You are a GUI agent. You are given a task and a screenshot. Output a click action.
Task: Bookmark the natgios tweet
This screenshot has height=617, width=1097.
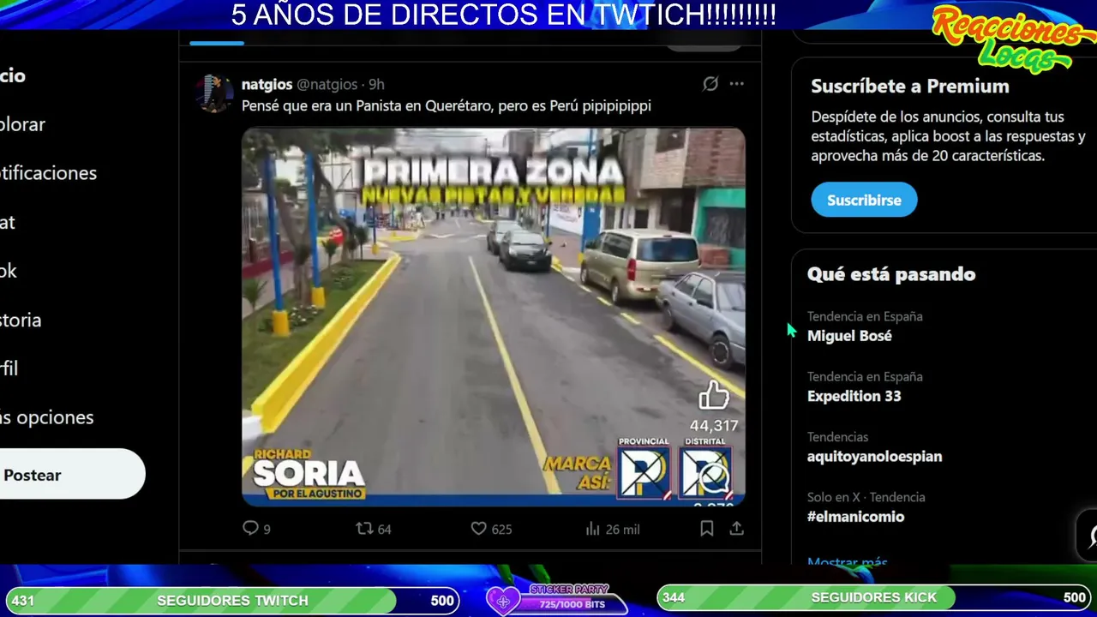(x=707, y=529)
